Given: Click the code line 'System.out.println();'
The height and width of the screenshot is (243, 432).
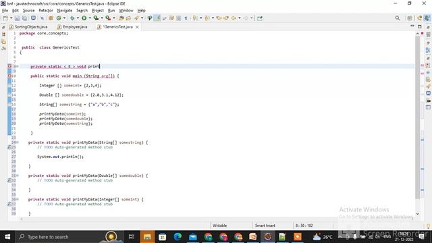Looking at the screenshot, I should [x=60, y=157].
